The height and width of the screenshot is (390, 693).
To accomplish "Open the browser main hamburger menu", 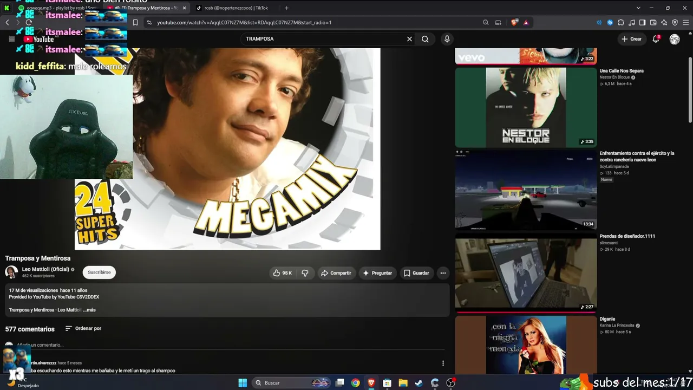I will coord(686,23).
